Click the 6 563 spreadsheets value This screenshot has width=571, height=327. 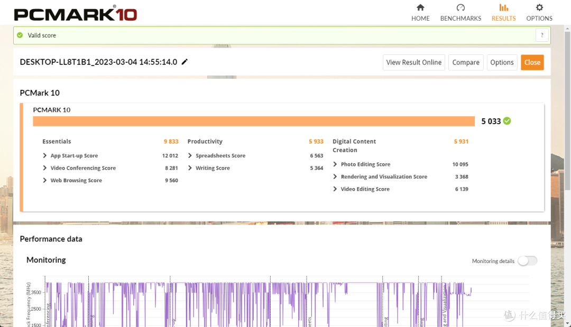pyautogui.click(x=317, y=156)
